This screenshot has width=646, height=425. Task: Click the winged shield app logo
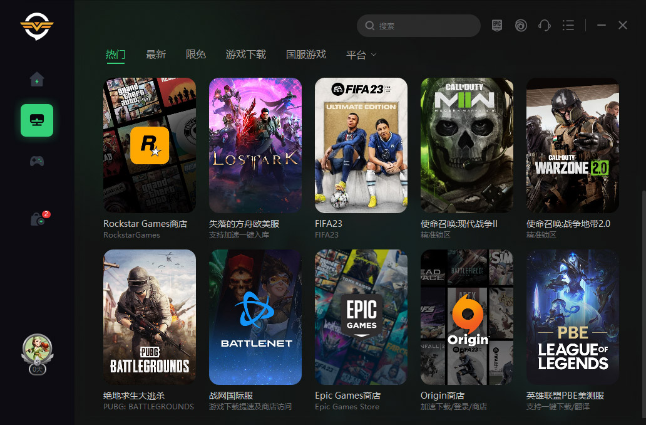[x=37, y=26]
